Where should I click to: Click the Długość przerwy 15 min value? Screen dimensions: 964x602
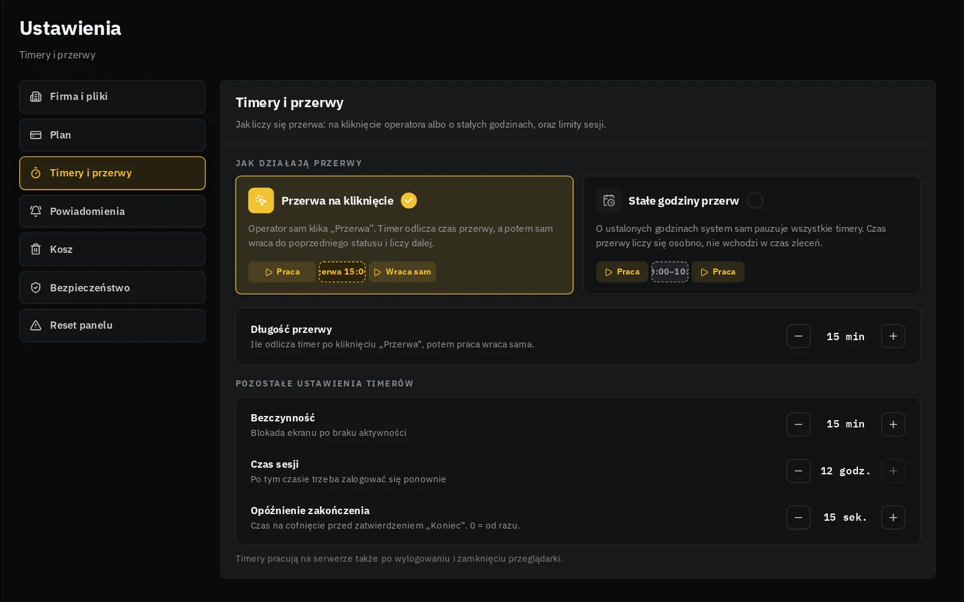click(x=845, y=337)
